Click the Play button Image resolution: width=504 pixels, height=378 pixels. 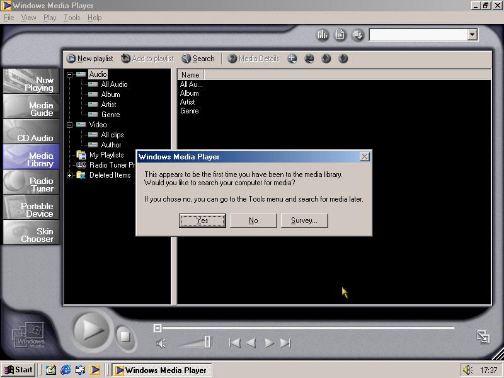(93, 330)
